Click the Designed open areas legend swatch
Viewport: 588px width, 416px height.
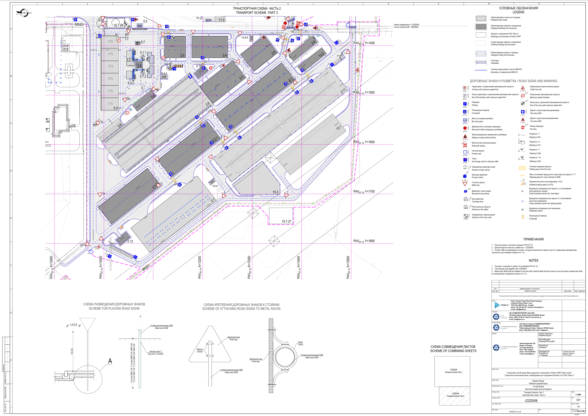(x=481, y=18)
